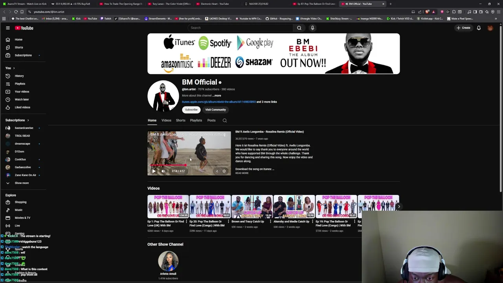Click READ MORE under video description

(242, 173)
